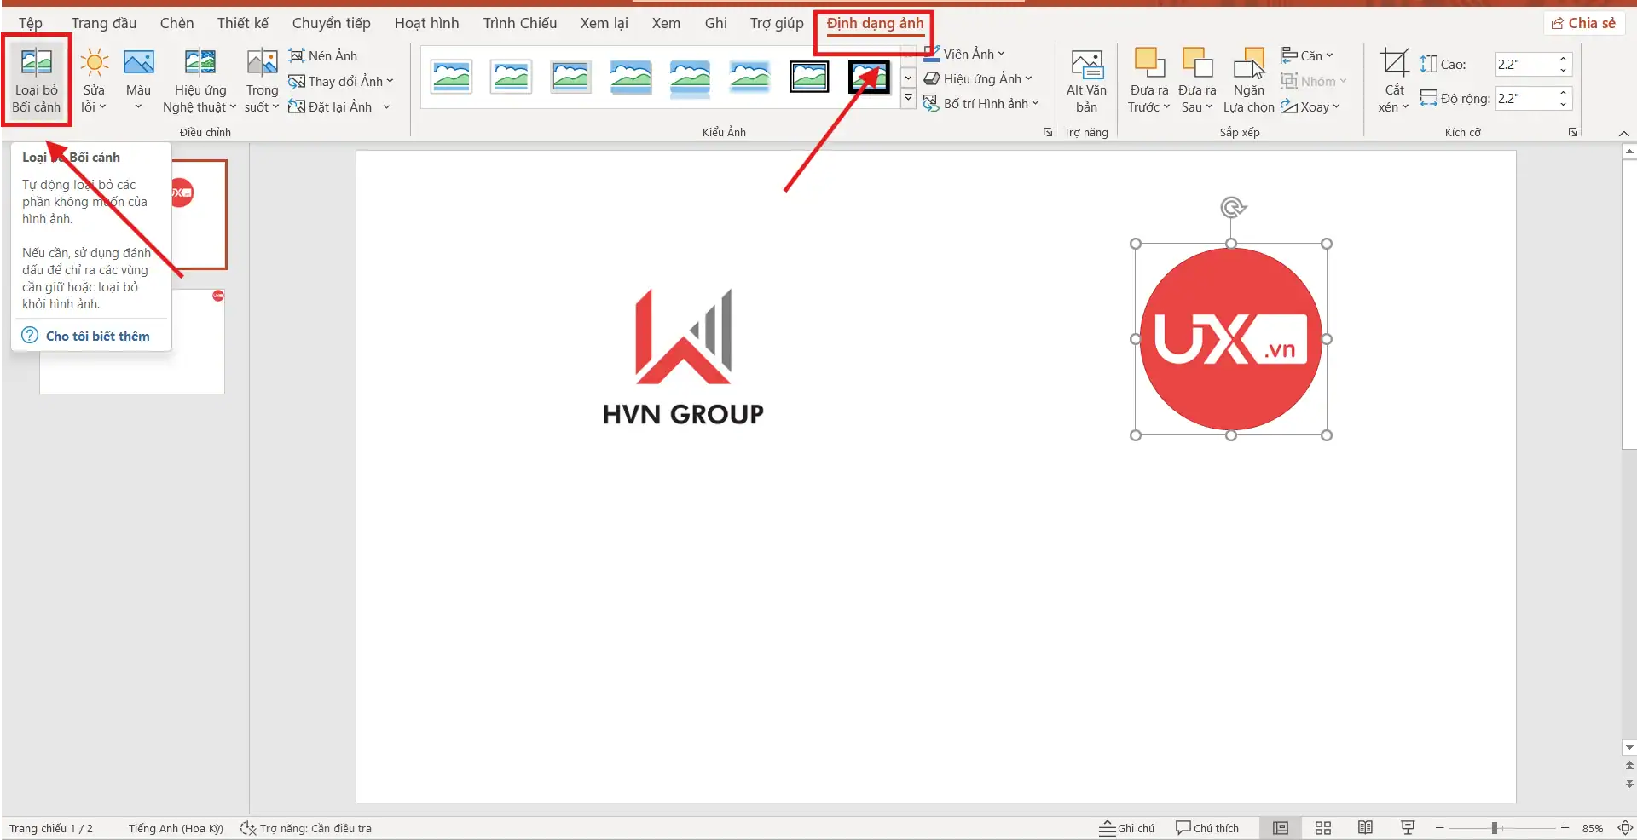Switch to the Trình Chiếu slideshow tab

(520, 23)
